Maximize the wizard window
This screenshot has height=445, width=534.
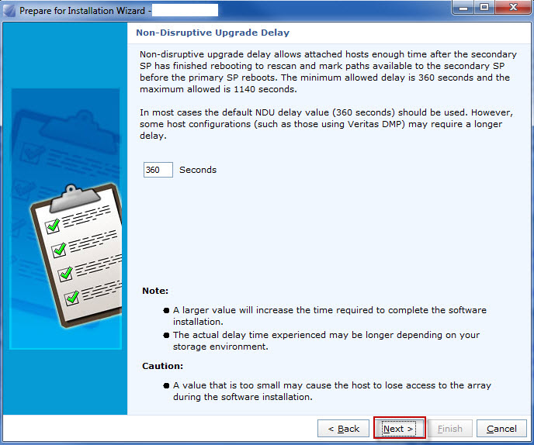click(x=484, y=8)
